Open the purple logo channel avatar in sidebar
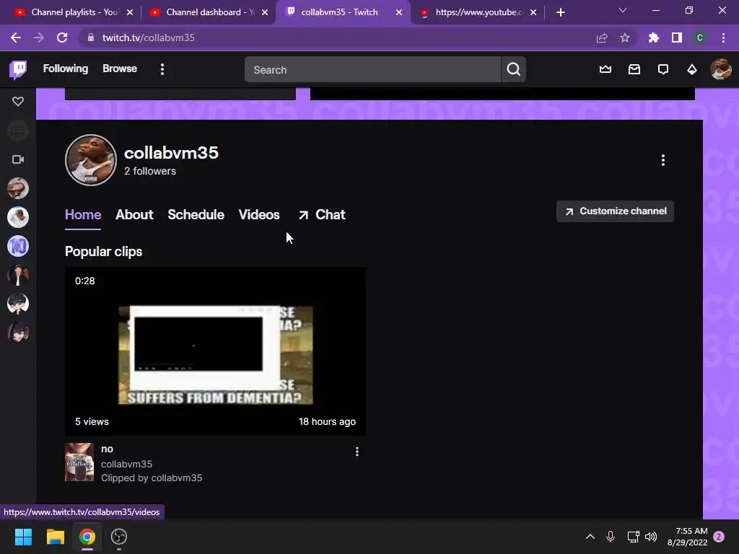The image size is (739, 554). (18, 246)
